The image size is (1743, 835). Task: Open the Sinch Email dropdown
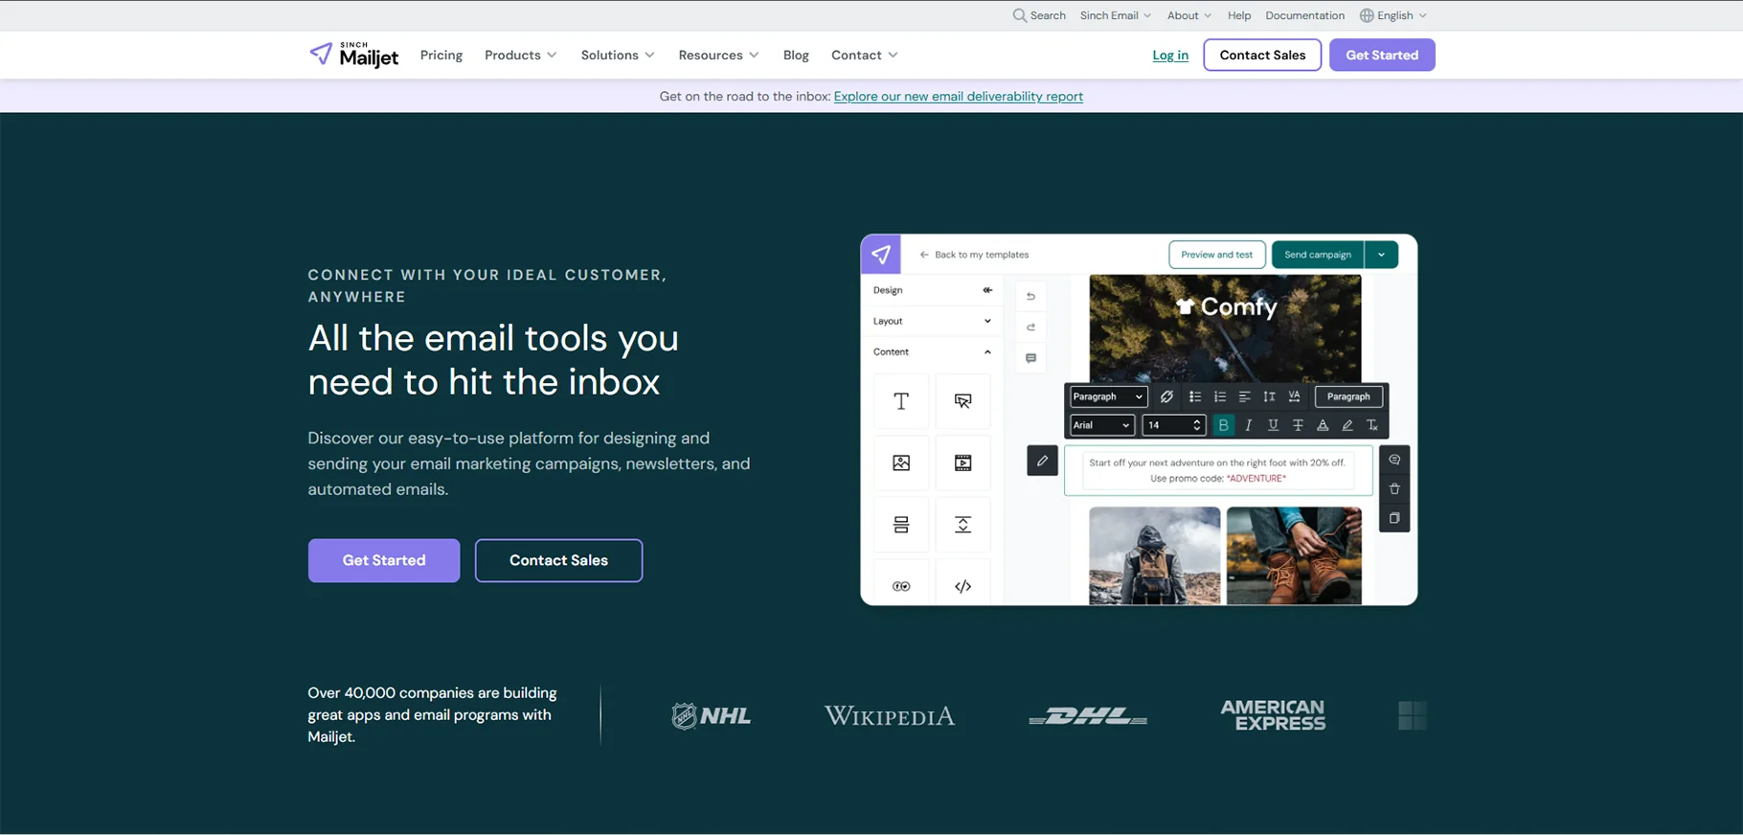[x=1116, y=15]
